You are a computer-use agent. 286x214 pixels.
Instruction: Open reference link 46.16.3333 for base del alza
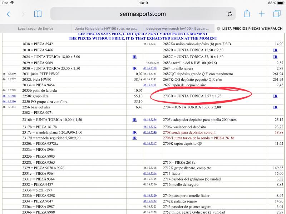pyautogui.click(x=9, y=107)
